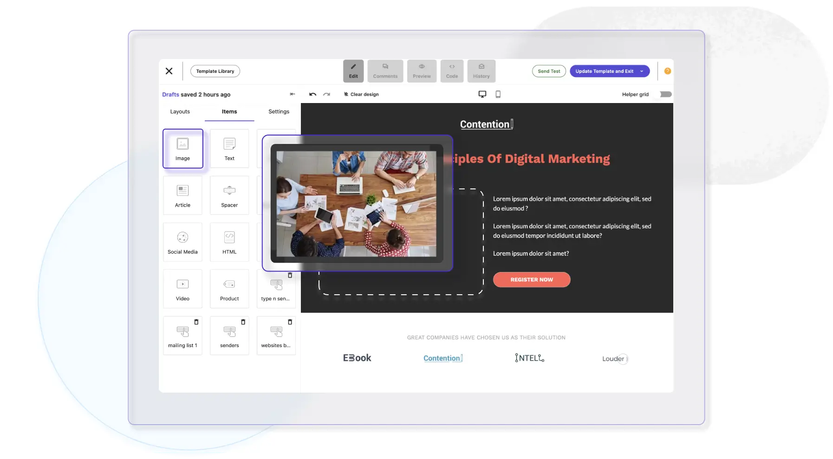The width and height of the screenshot is (833, 459).
Task: Switch to Code view
Action: click(452, 71)
